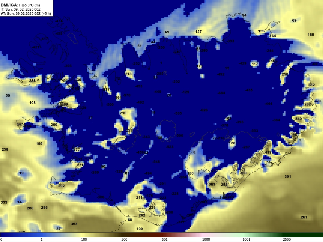The width and height of the screenshot is (323, 242).
Task: Click the title text "DMI/IGA: Hæð 0°C (m)"
Action: (x=20, y=5)
